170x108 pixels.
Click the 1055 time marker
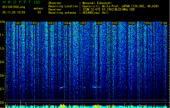point(83,23)
